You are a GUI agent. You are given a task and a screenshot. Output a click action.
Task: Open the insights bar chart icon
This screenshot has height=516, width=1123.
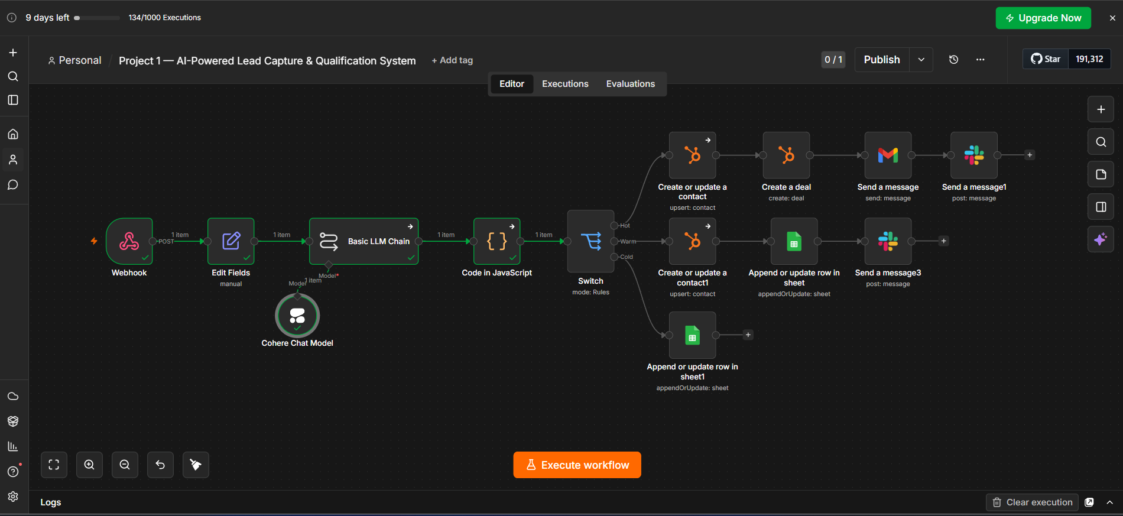(x=13, y=446)
